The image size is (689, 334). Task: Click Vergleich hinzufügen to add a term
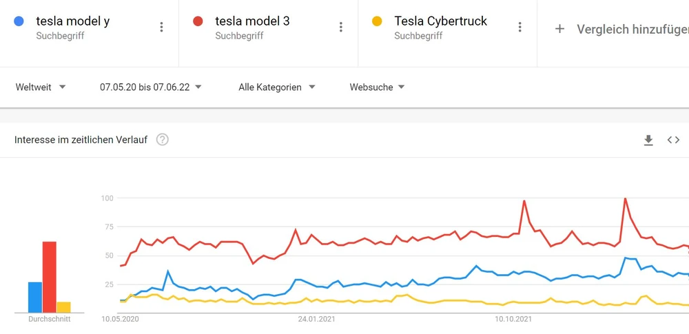tap(630, 29)
